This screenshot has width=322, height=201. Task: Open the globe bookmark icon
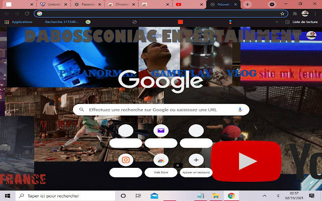click(x=134, y=22)
